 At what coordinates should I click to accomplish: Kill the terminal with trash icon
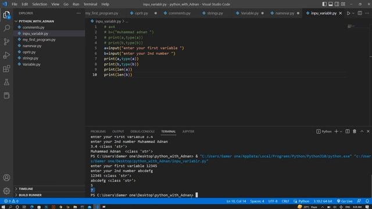pos(355,132)
